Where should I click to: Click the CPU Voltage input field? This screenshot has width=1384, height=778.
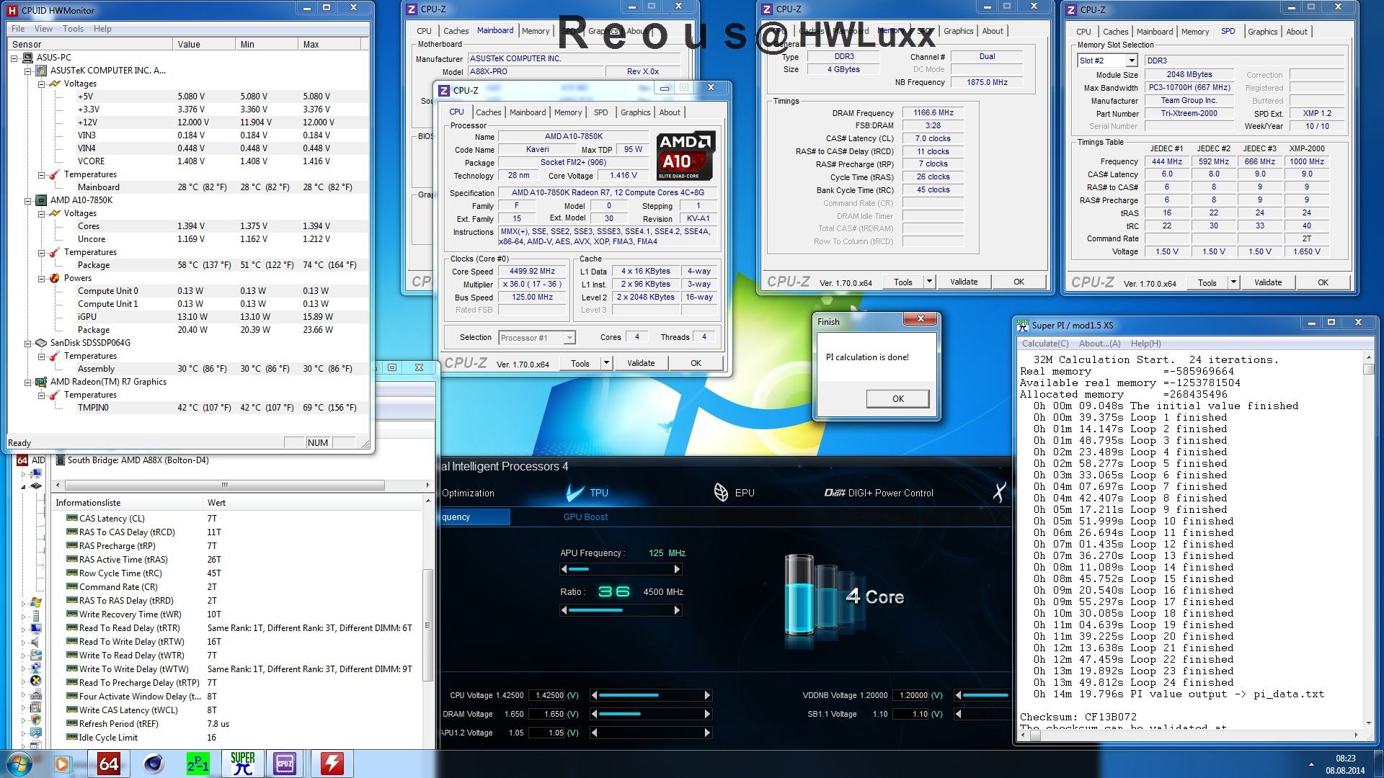coord(548,695)
